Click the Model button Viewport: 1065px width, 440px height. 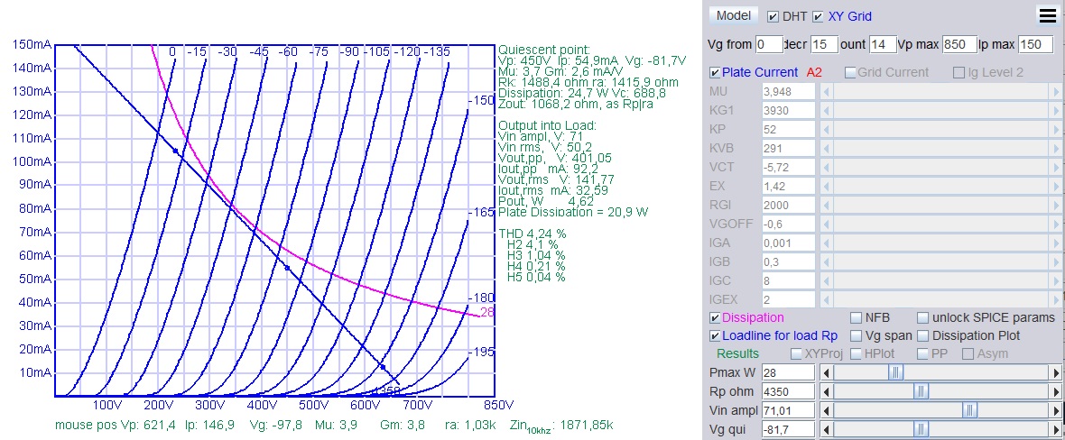(733, 15)
